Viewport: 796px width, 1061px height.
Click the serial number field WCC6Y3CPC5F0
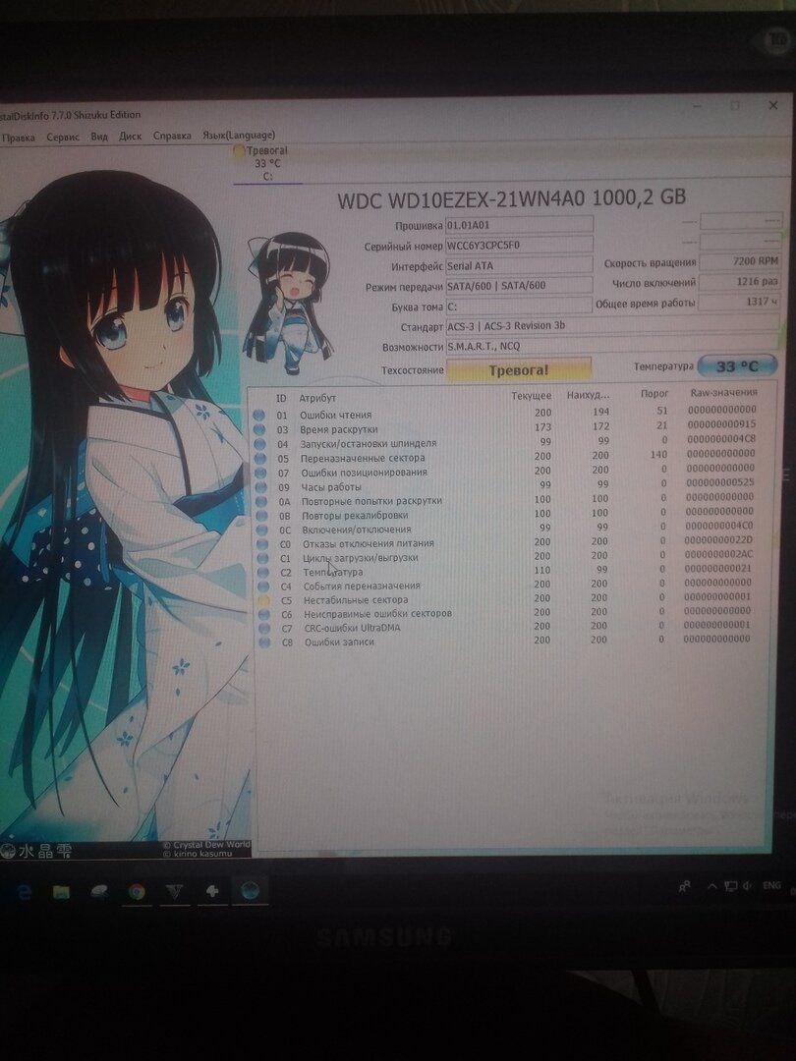[x=519, y=245]
